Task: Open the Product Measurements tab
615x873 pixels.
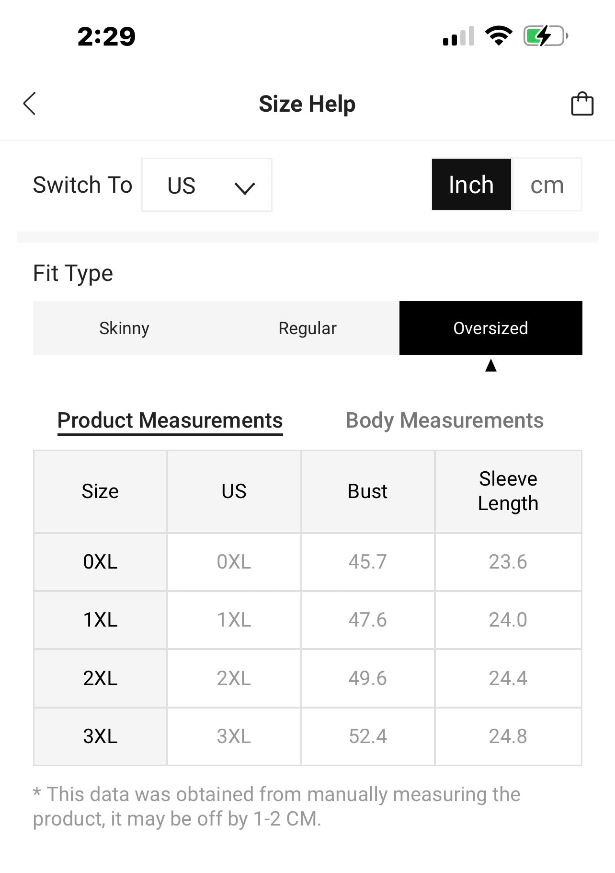Action: pyautogui.click(x=170, y=420)
